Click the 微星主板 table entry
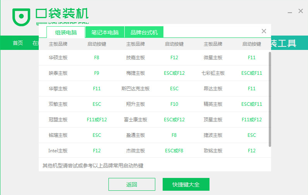The image size is (308, 195). click(213, 57)
